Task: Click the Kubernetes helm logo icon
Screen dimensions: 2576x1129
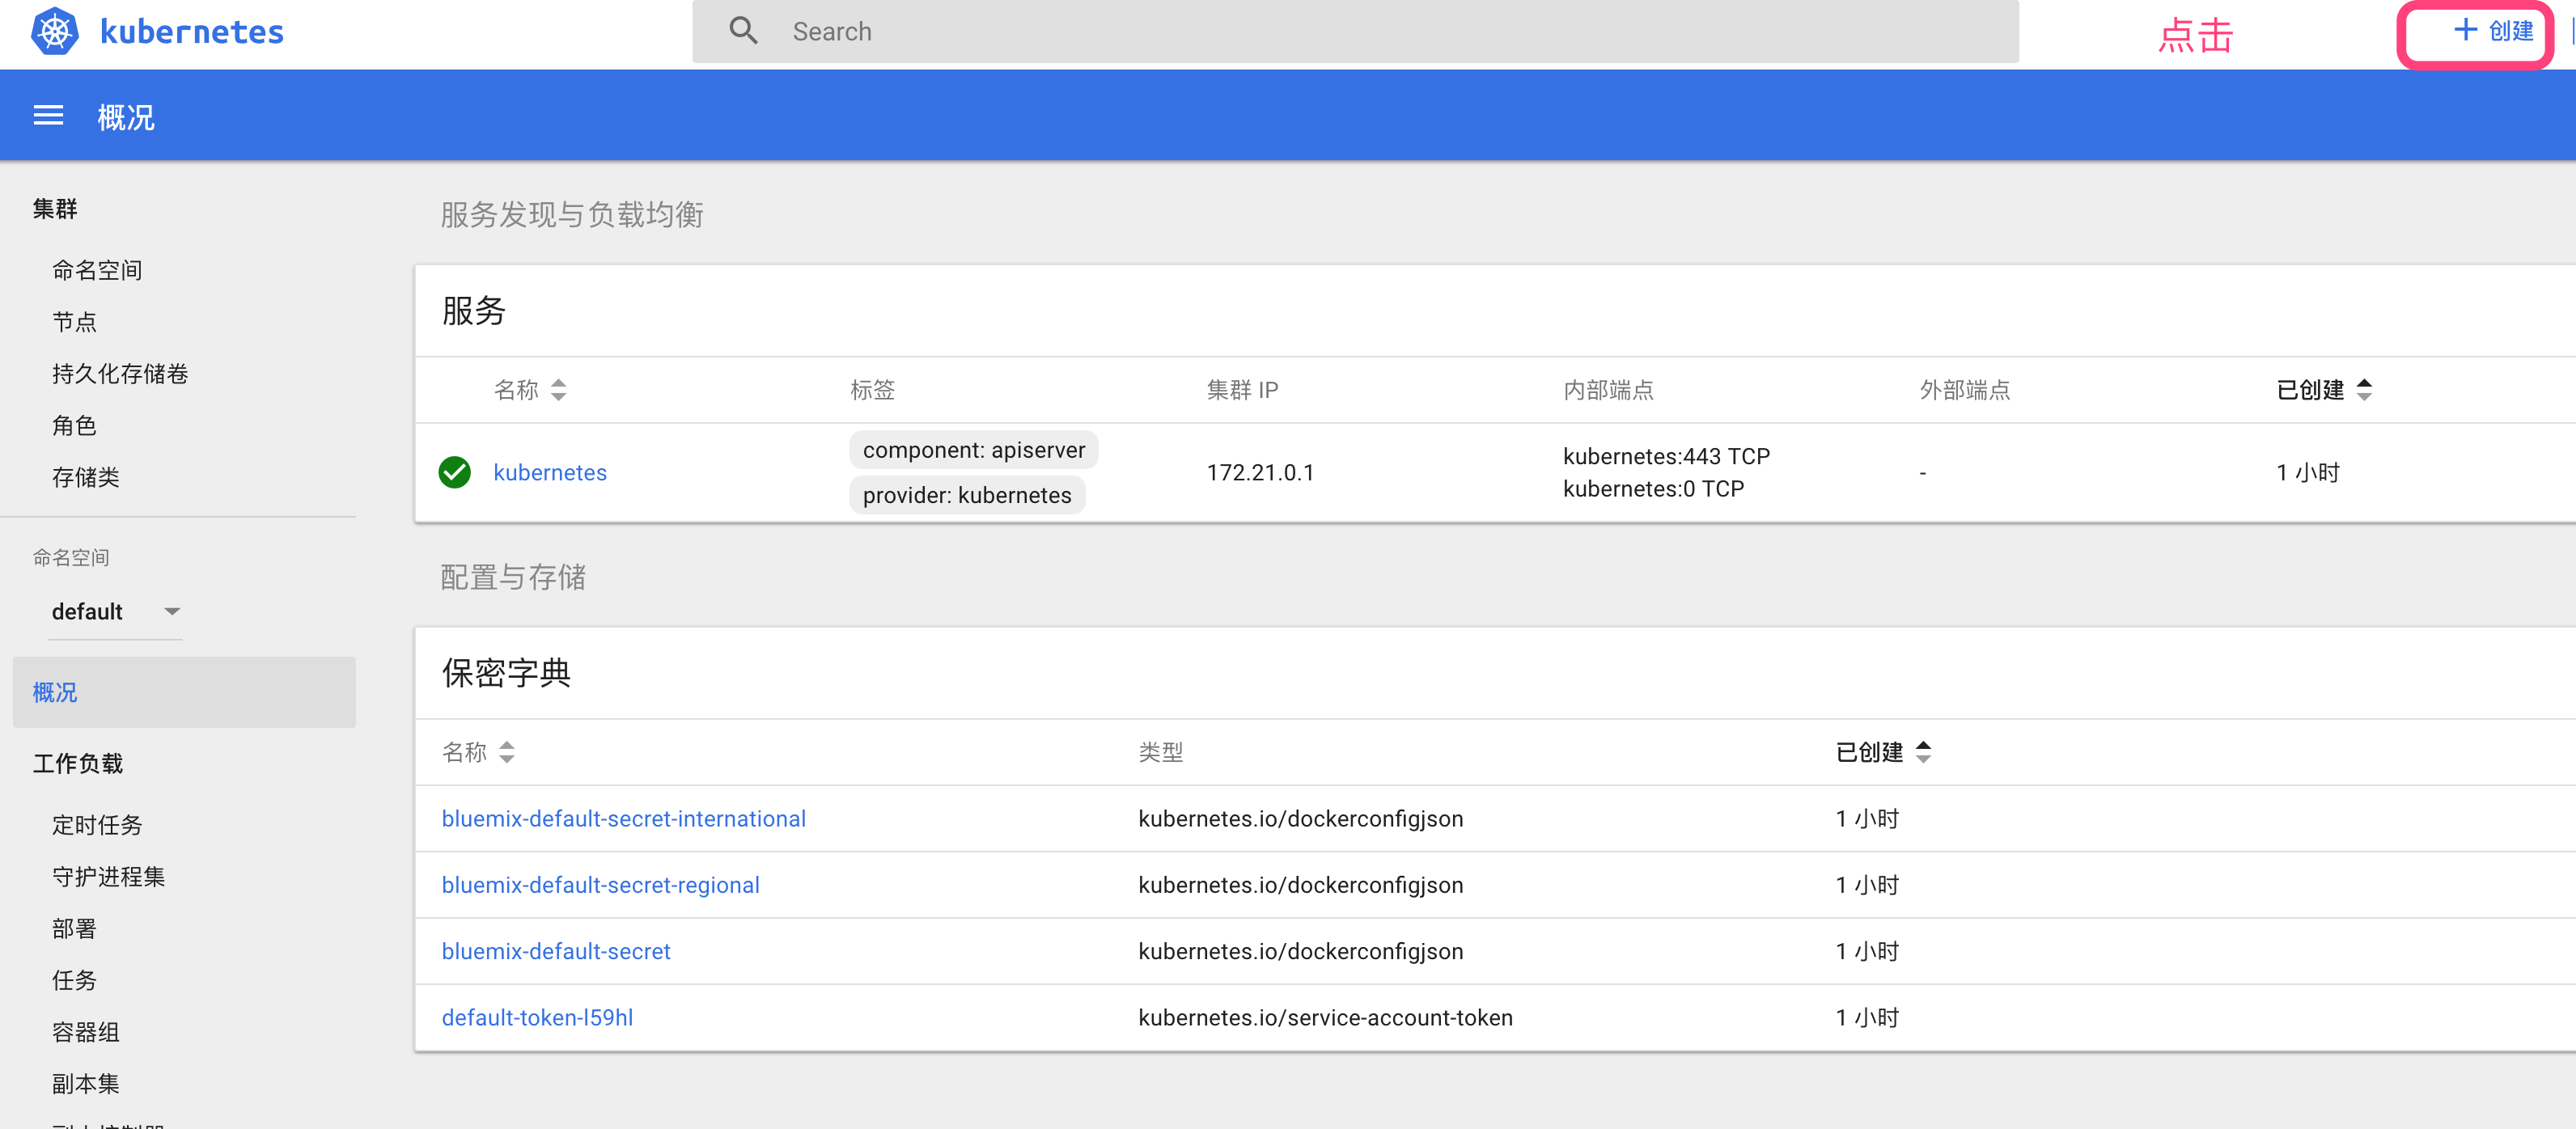Action: (55, 32)
